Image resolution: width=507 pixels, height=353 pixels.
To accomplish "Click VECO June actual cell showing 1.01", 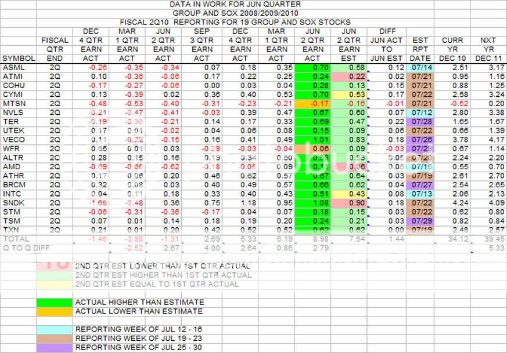I will (x=313, y=139).
